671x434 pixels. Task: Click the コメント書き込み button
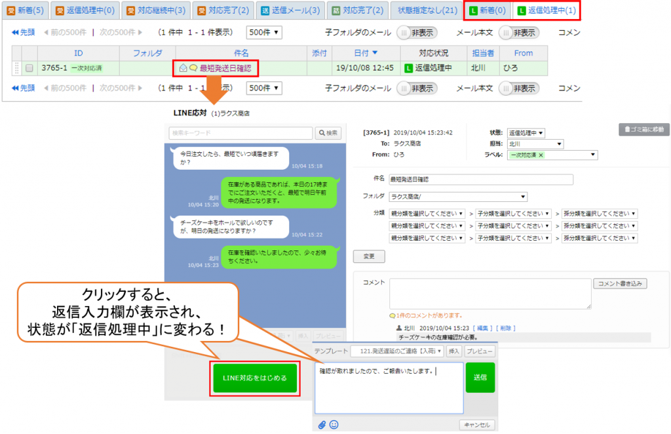pyautogui.click(x=620, y=284)
